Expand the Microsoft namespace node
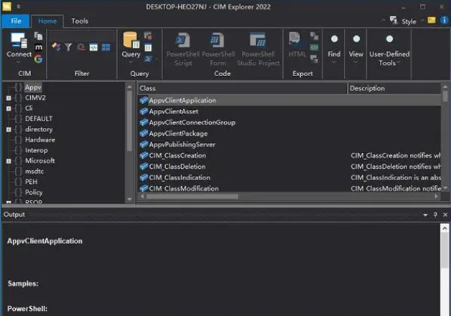 point(9,161)
